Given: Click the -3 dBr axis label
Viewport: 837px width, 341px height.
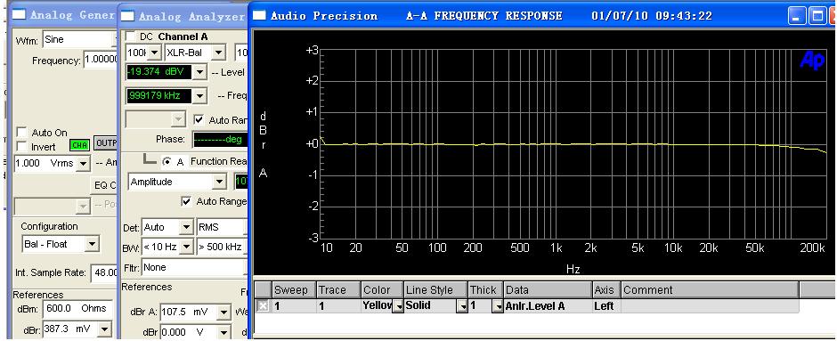Looking at the screenshot, I should 313,237.
